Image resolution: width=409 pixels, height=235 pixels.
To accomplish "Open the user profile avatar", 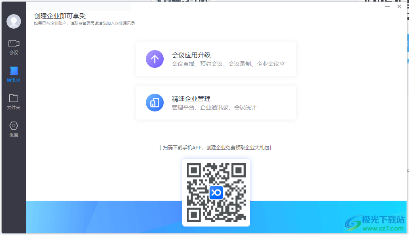I will coord(14,21).
